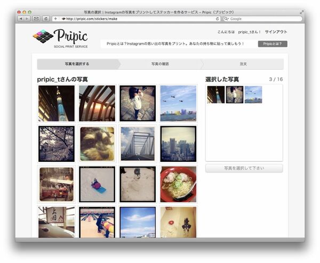Click the Safari back arrow button
This screenshot has height=263, width=320.
pyautogui.click(x=21, y=19)
